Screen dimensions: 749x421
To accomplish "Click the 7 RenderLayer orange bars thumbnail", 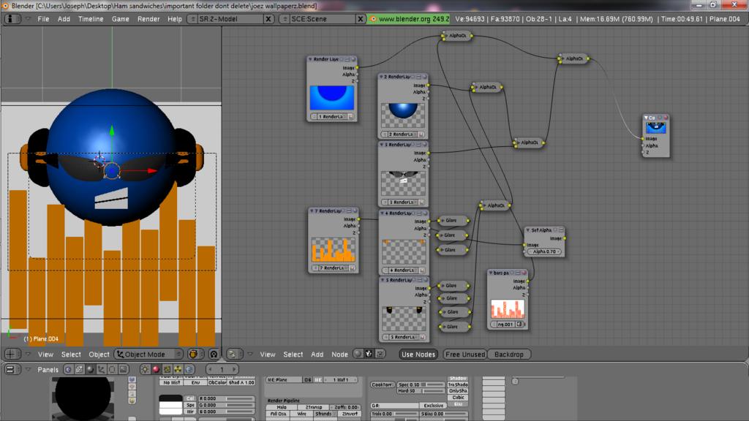I will click(334, 249).
